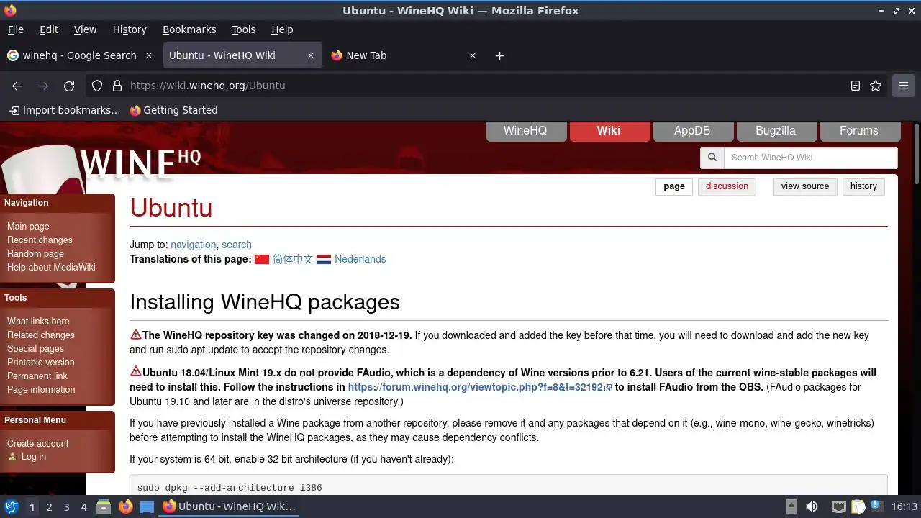Viewport: 921px width, 518px height.
Task: Open Main page sidebar link
Action: [x=28, y=227]
